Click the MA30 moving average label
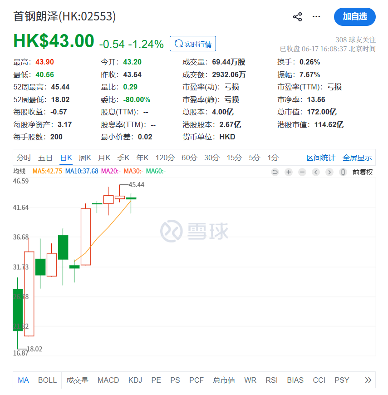The image size is (388, 395). (134, 171)
